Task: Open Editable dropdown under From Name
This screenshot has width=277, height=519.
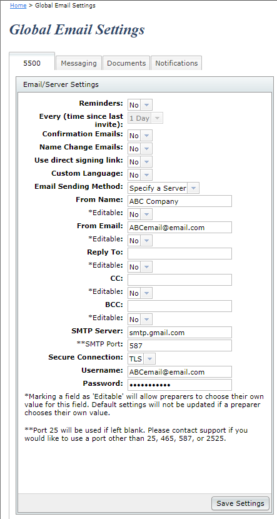Action: (x=140, y=214)
